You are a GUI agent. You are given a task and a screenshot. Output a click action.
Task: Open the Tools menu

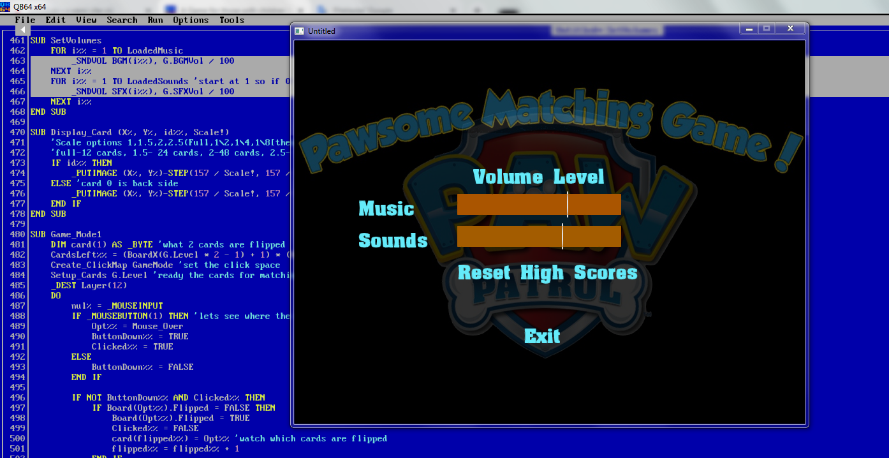tap(231, 20)
